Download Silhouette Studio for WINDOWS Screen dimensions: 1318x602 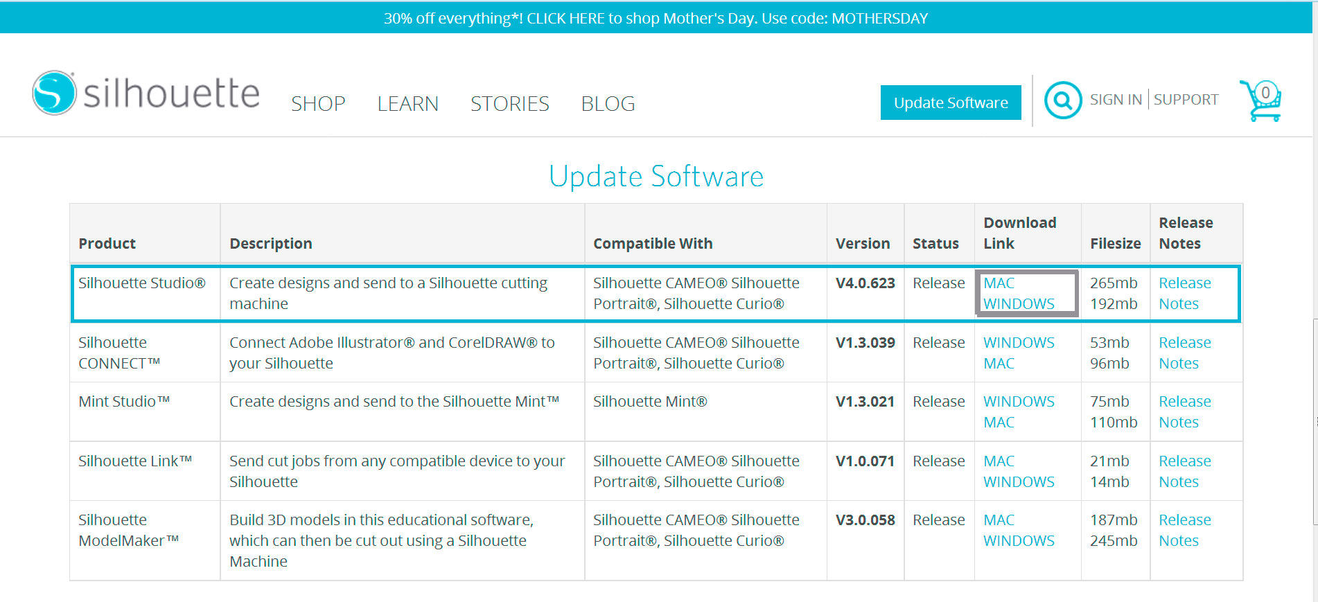1019,304
